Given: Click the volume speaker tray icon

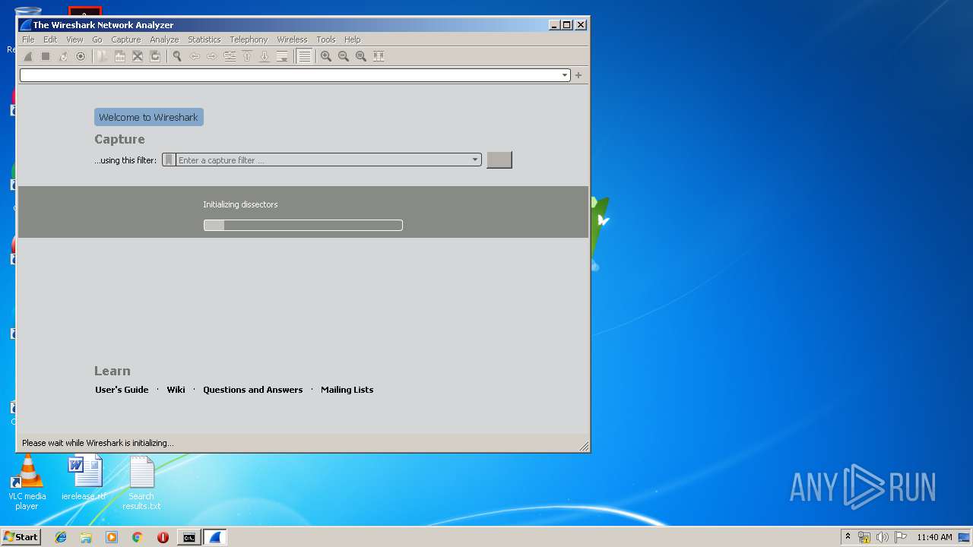Looking at the screenshot, I should pos(882,537).
